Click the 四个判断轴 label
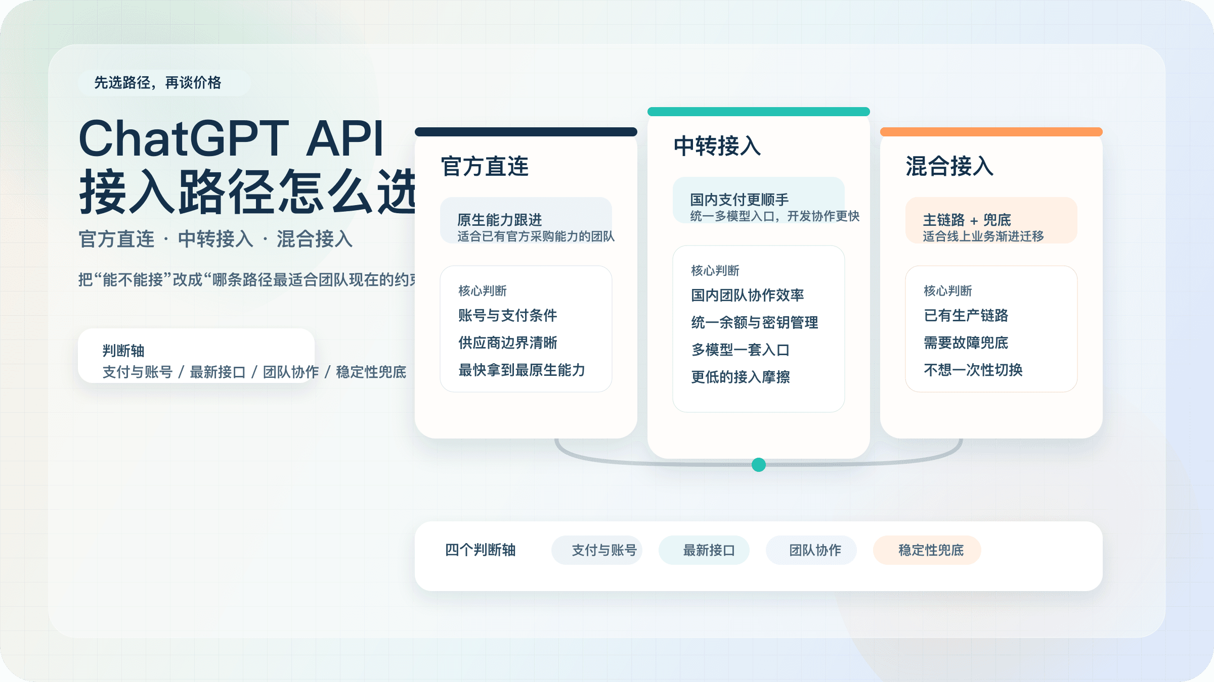Viewport: 1214px width, 682px height. (481, 550)
